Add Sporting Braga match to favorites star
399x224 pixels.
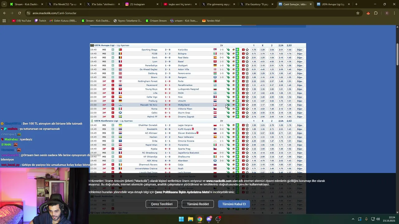(x=247, y=50)
